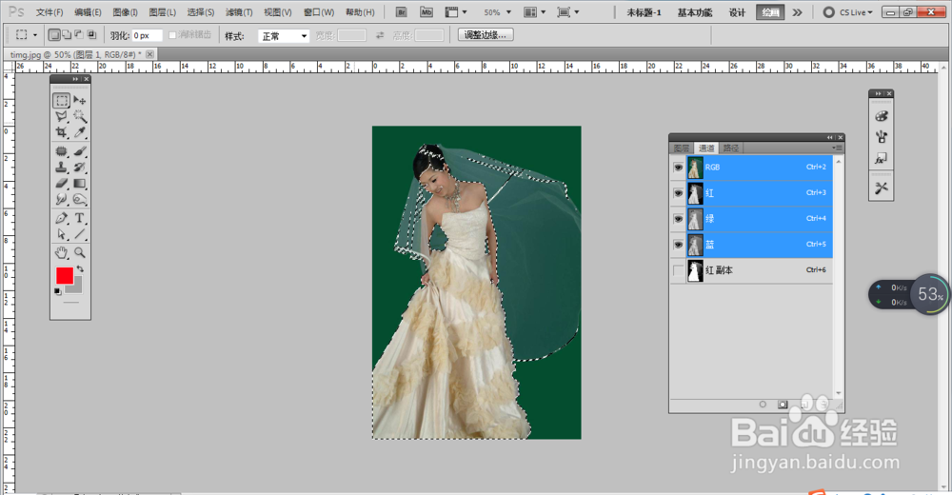
Task: Select the Magic Wand tool
Action: 80,116
